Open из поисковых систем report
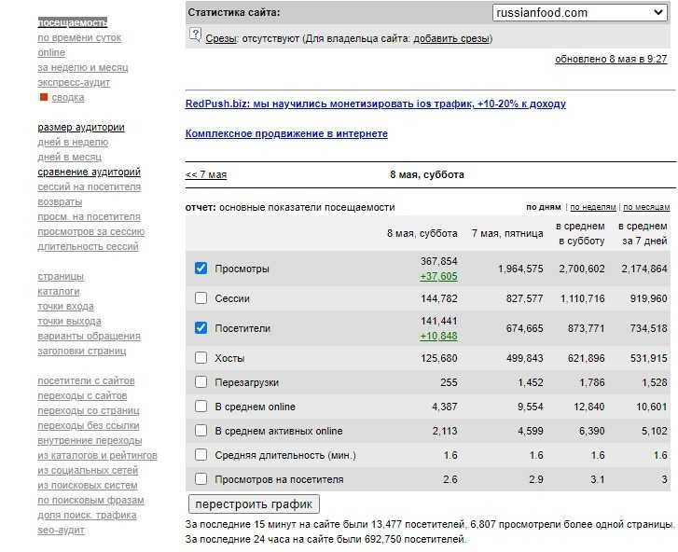Image resolution: width=678 pixels, height=552 pixels. (x=88, y=485)
